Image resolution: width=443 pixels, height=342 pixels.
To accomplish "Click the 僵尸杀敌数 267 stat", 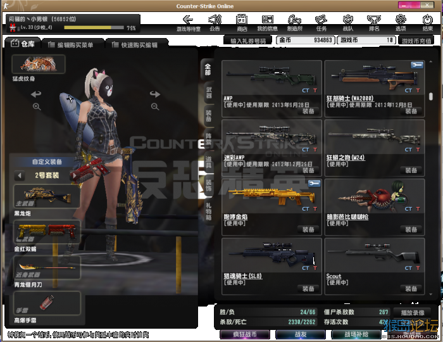I will [356, 312].
